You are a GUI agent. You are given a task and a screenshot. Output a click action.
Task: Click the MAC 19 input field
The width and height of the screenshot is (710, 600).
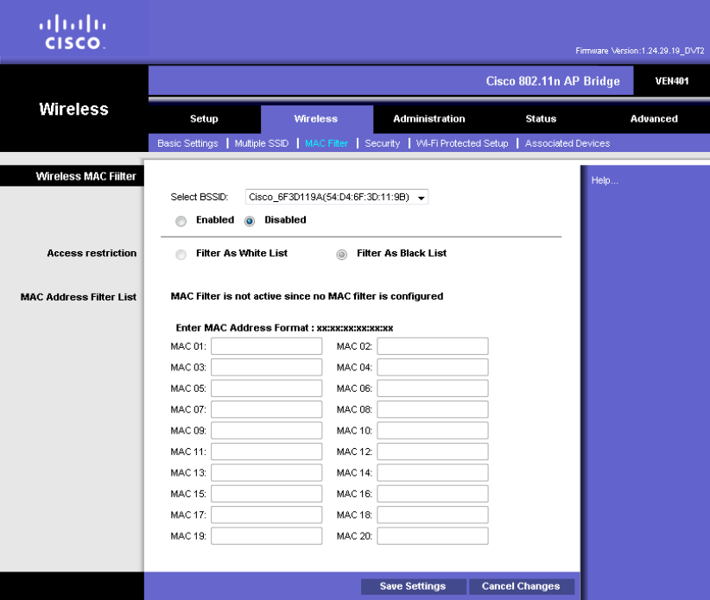267,536
